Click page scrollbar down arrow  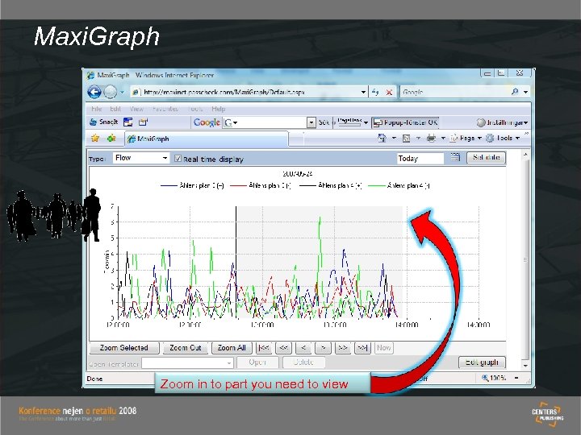[525, 366]
